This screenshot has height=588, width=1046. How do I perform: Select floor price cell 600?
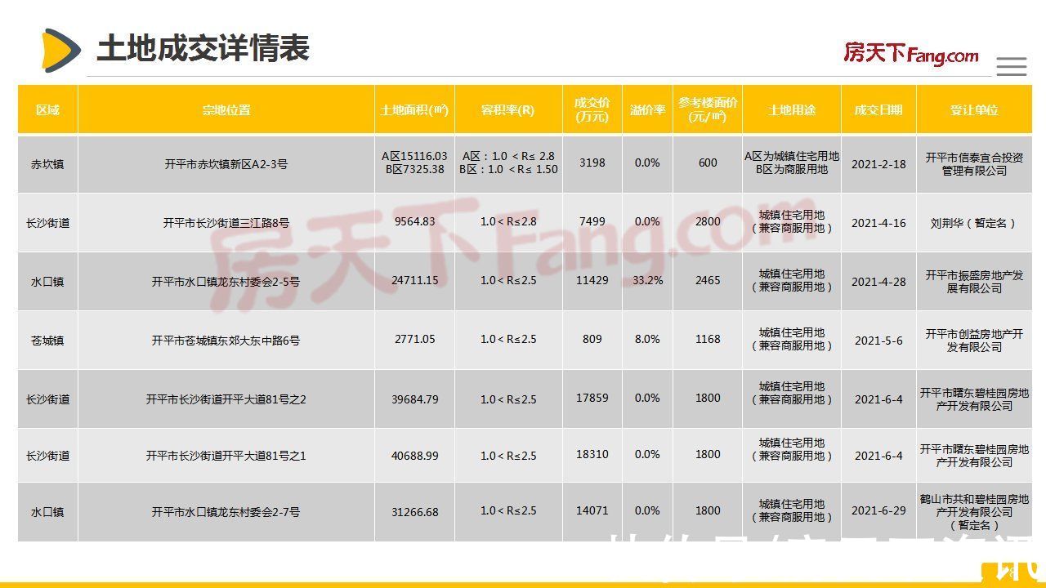coord(708,163)
